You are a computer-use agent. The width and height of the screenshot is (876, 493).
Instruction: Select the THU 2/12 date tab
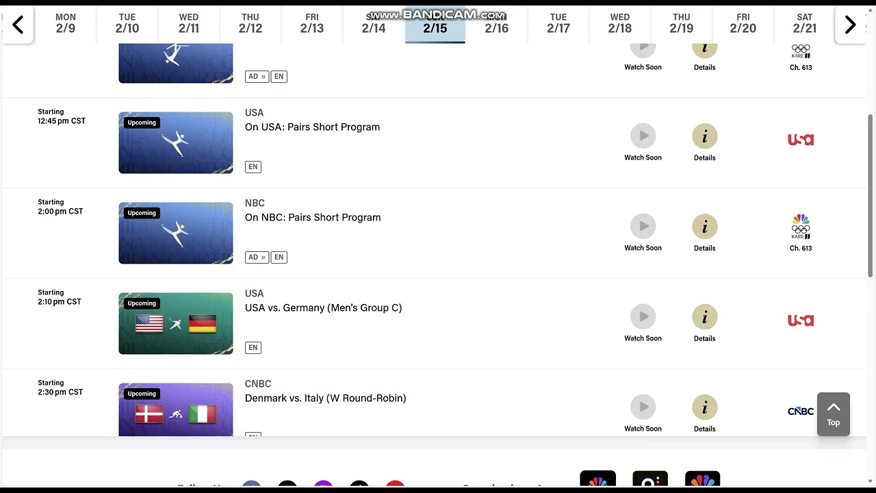click(250, 24)
